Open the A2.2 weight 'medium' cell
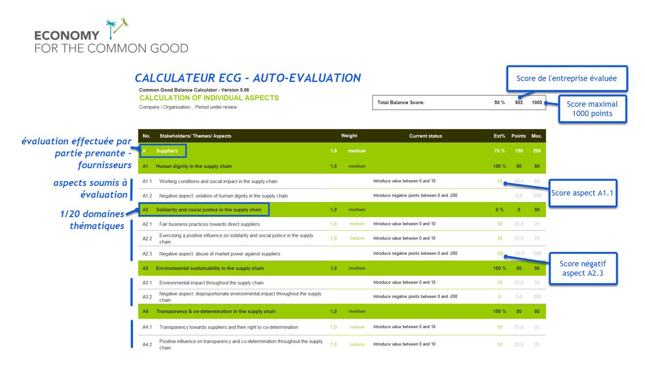Image resolution: width=645 pixels, height=382 pixels. pos(357,238)
